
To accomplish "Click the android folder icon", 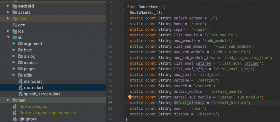I will pos(15,6).
